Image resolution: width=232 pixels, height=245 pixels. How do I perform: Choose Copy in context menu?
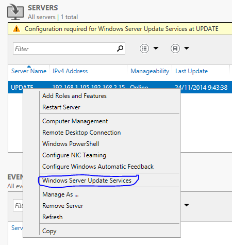coord(49,231)
